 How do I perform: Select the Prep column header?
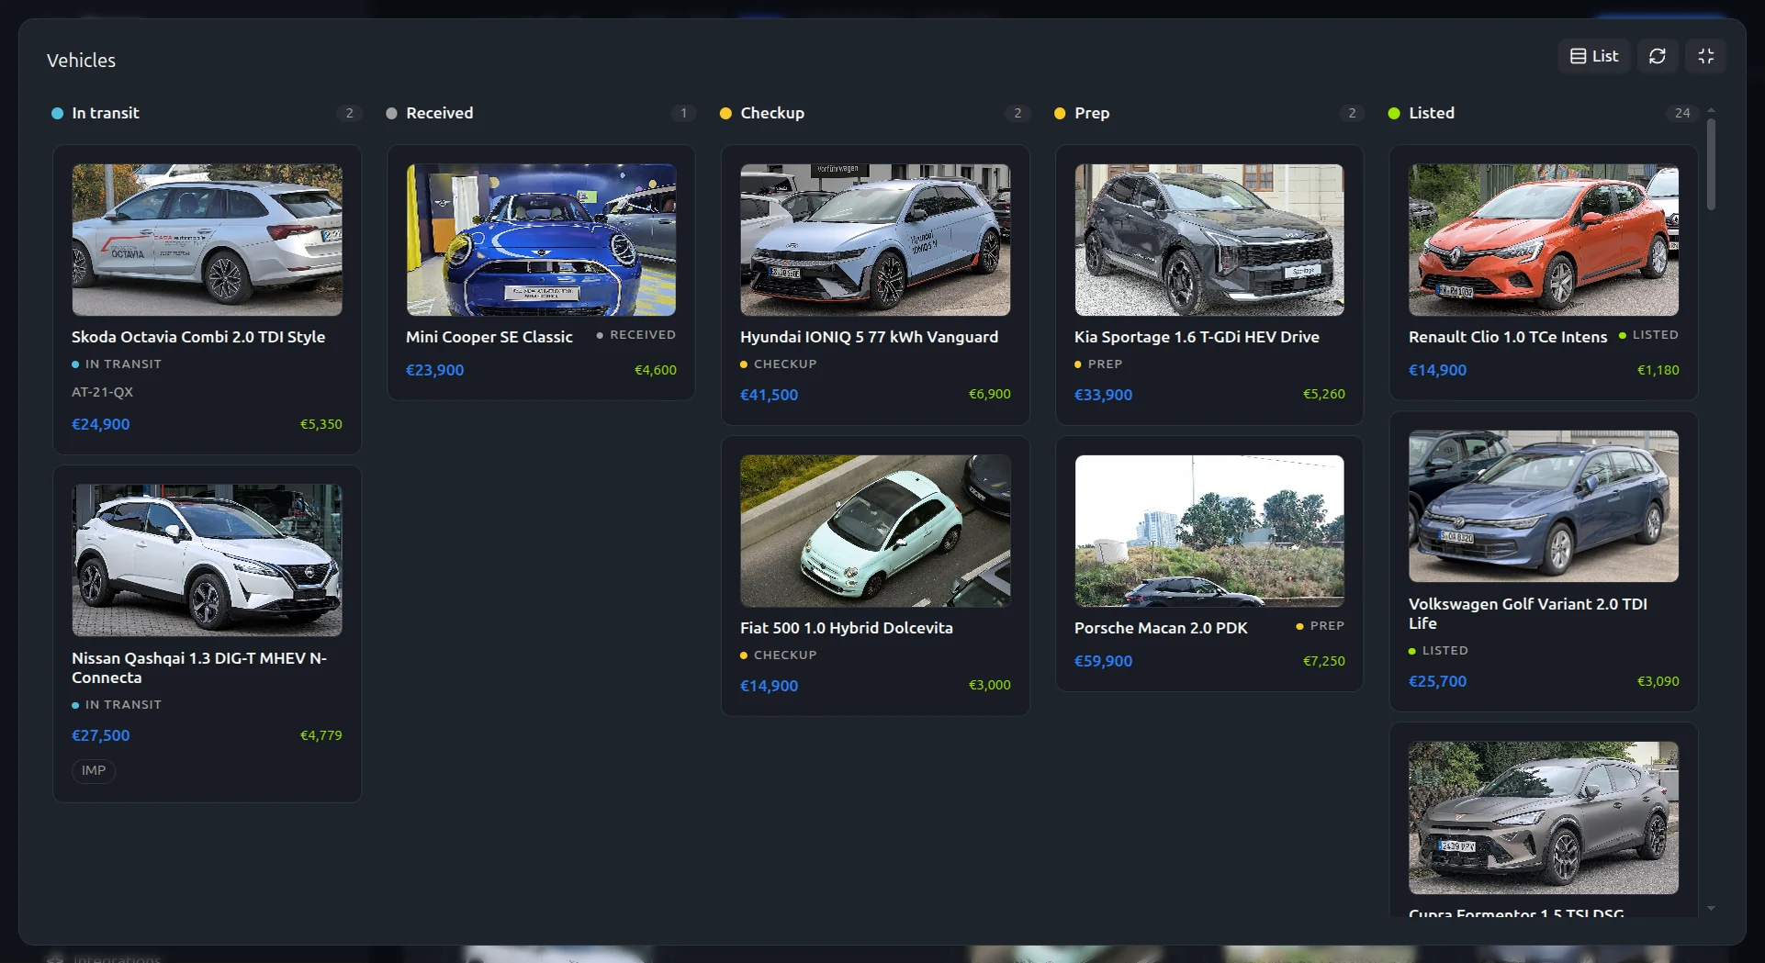[x=1092, y=113]
